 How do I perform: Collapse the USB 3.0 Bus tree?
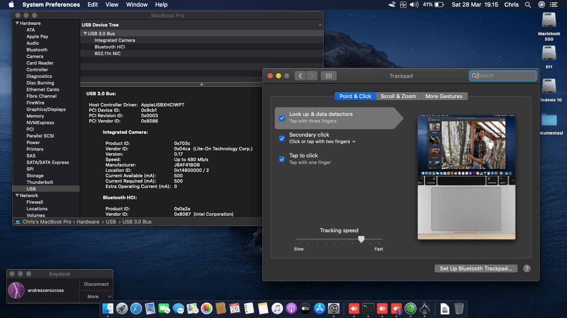click(85, 34)
